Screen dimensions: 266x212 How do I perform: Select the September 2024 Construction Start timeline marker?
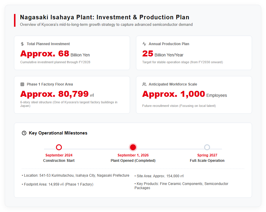[x=59, y=147]
